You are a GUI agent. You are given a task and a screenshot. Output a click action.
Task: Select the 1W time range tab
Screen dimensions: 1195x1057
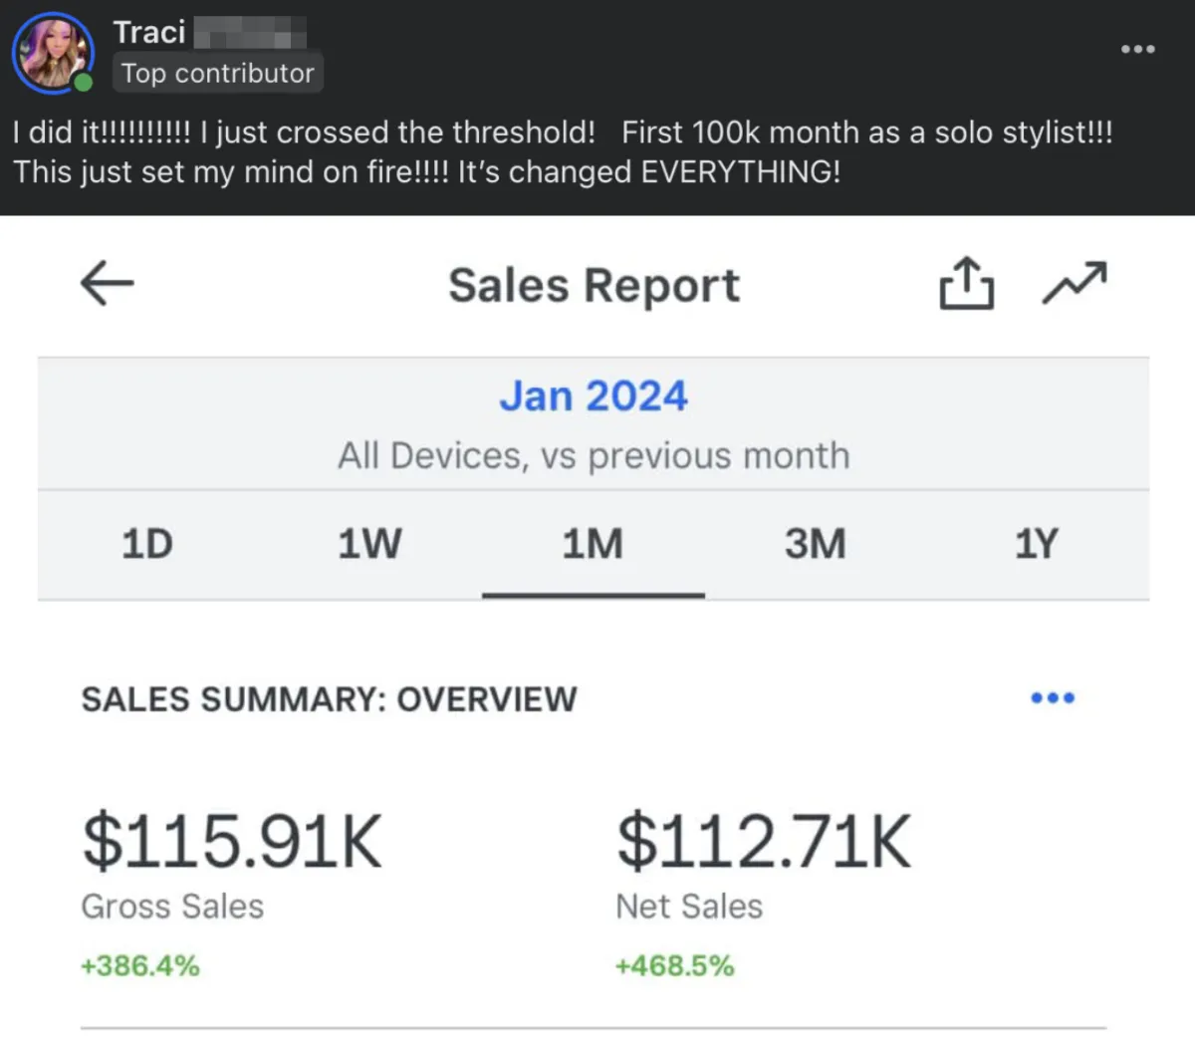click(369, 544)
